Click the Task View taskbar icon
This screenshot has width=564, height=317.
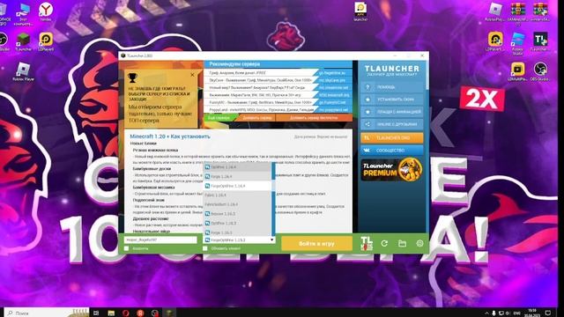click(x=96, y=313)
